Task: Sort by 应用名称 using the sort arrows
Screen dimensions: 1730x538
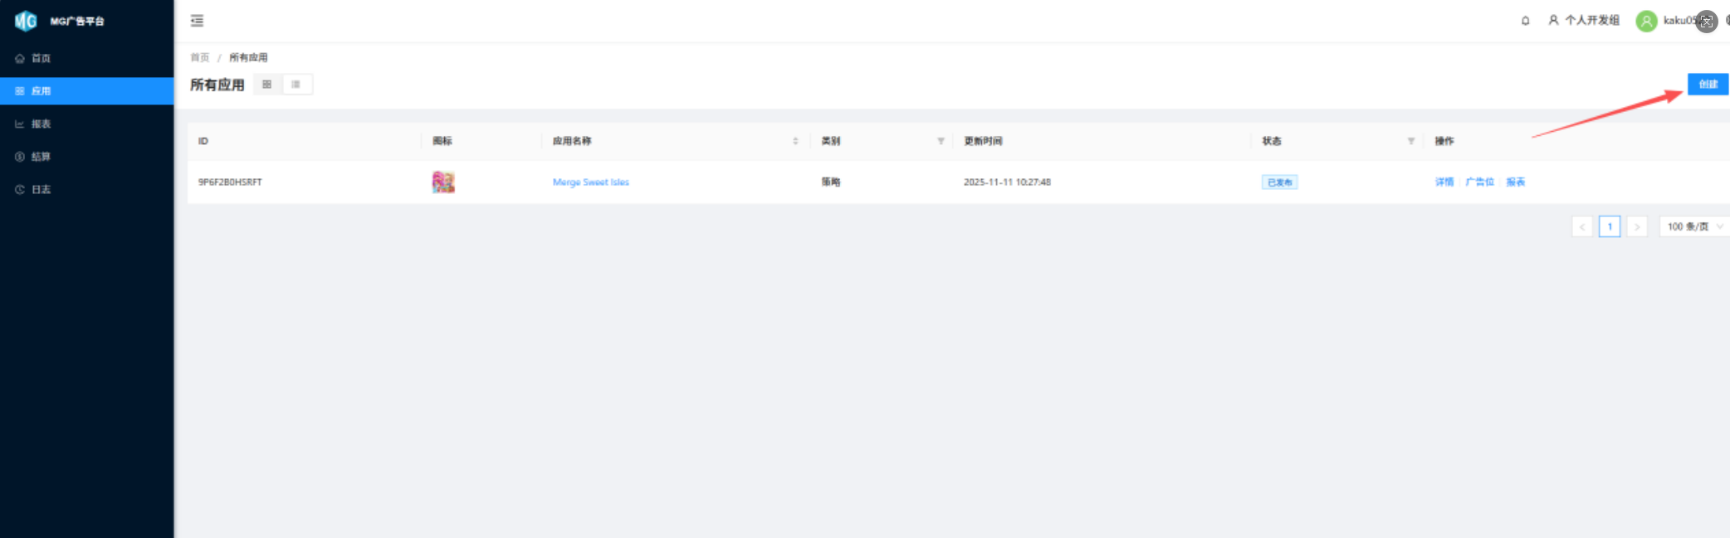Action: coord(795,141)
